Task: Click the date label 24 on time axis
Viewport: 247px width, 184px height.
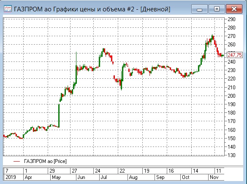Action: (x=98, y=171)
